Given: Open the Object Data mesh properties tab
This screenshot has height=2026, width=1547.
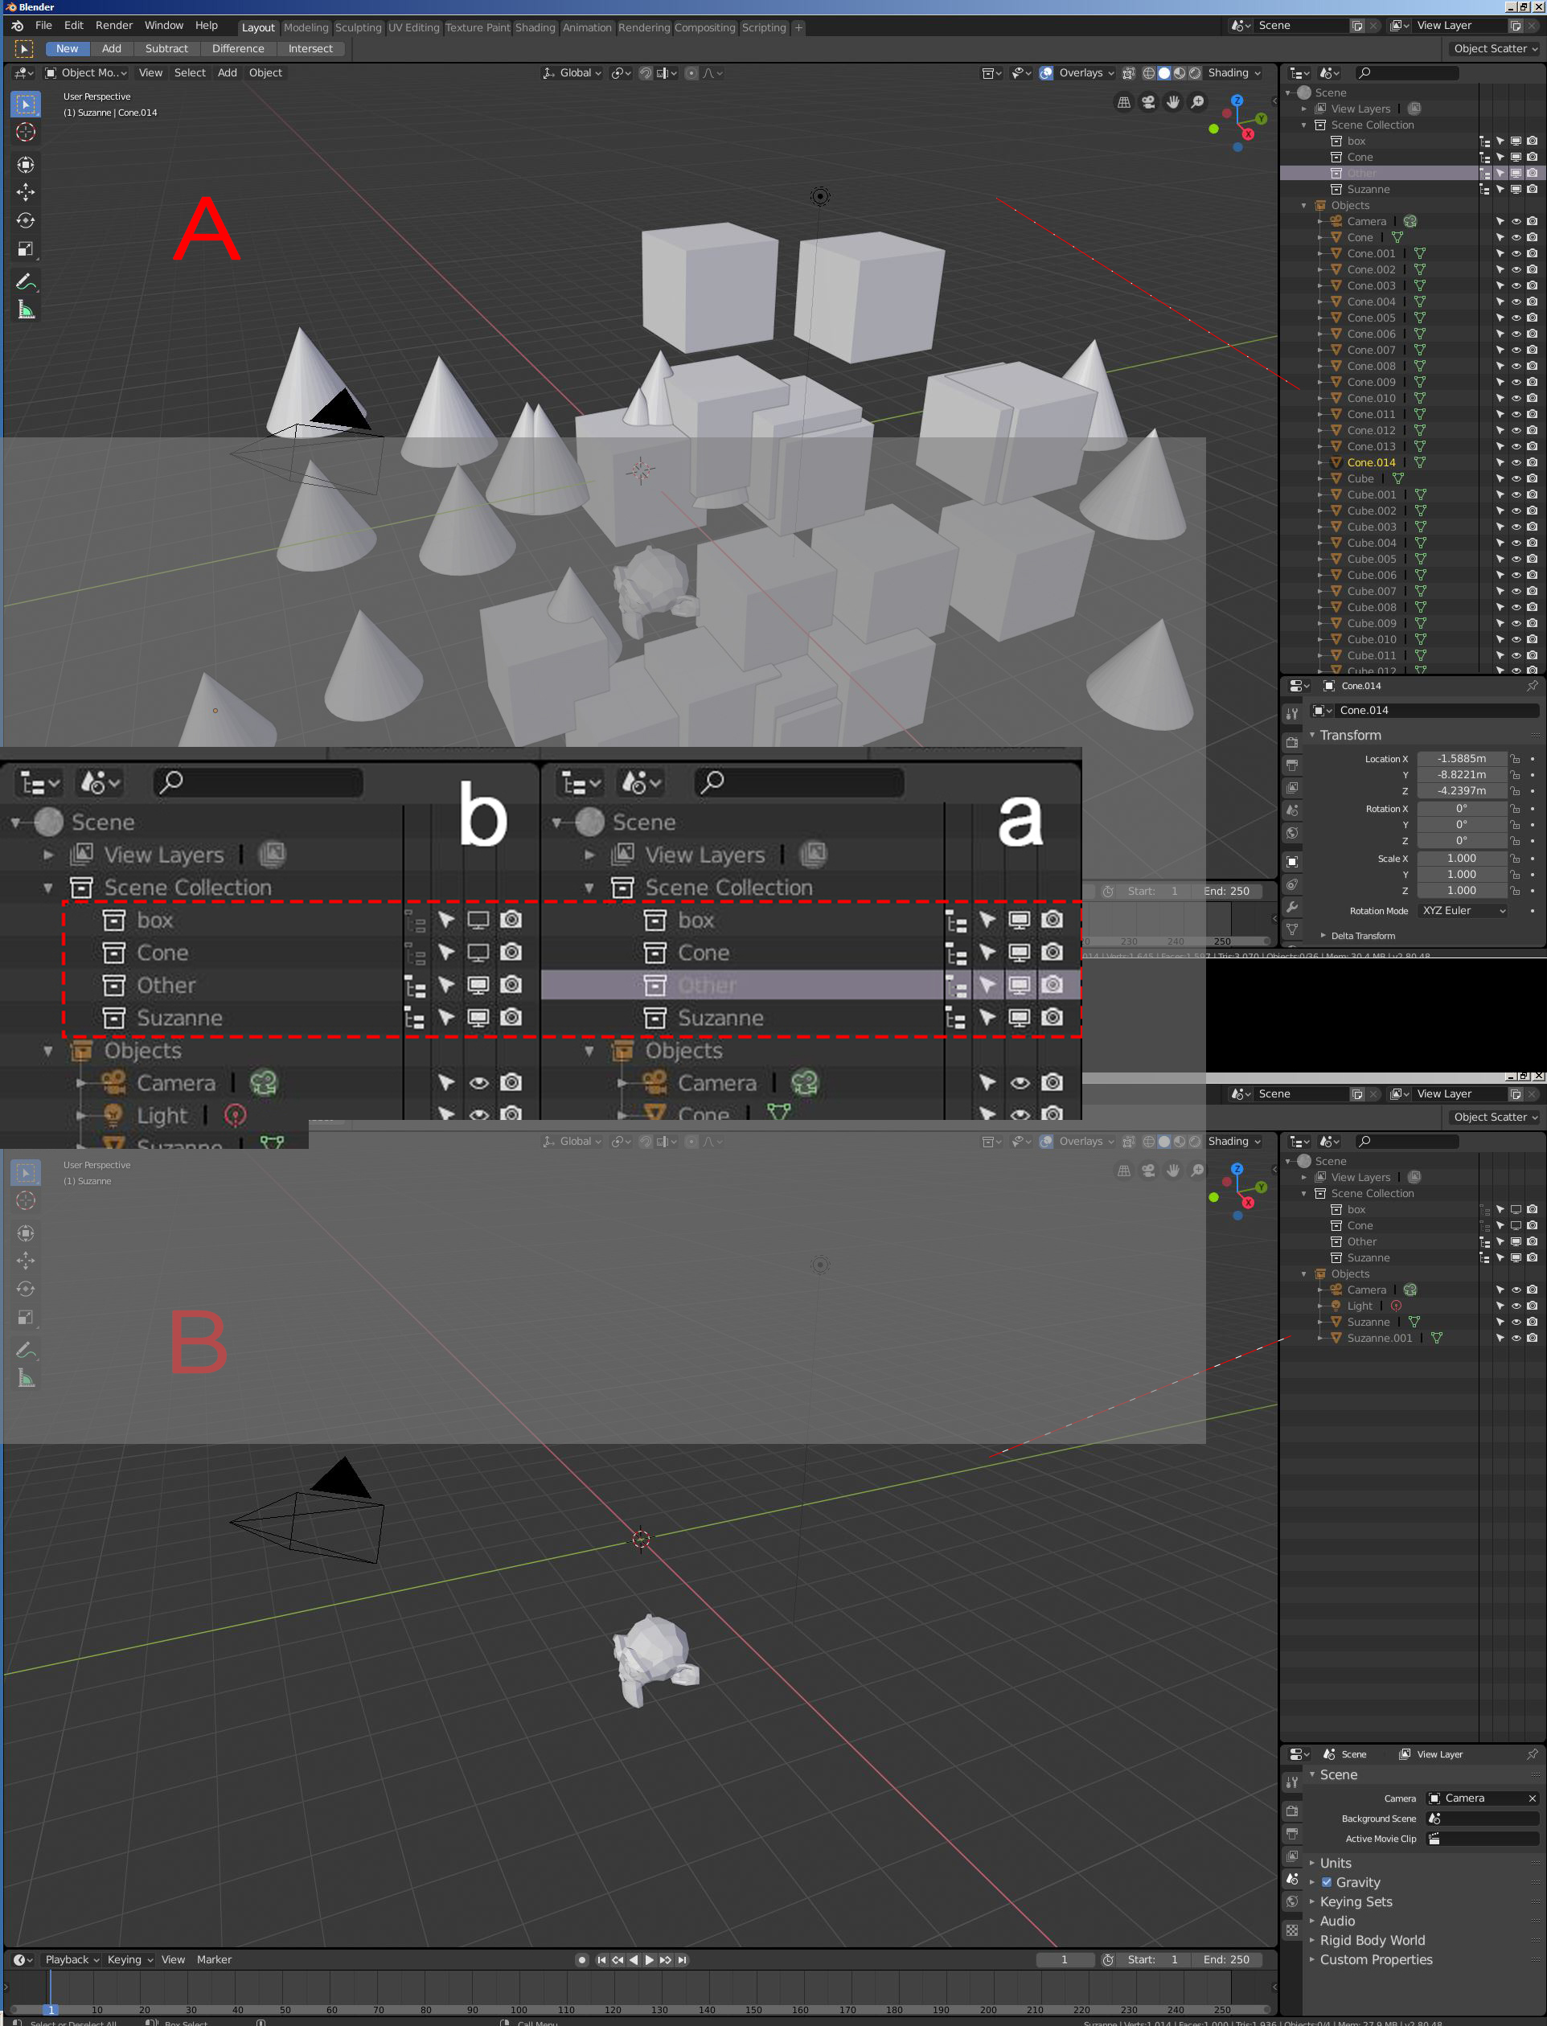Looking at the screenshot, I should (x=1292, y=929).
